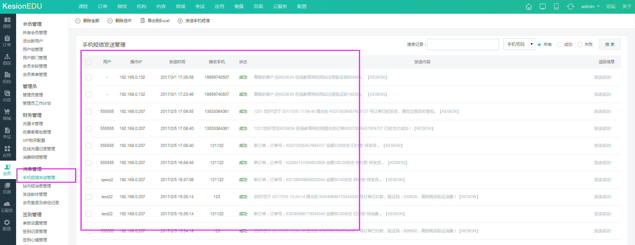Open the mobile phone preview icon
Viewport: 635px width, 245px height.
coord(556,7)
